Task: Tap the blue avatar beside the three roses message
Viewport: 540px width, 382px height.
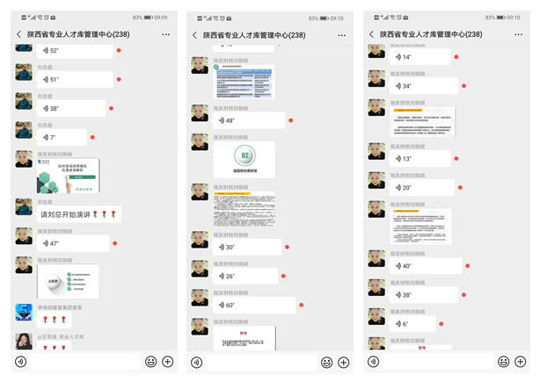Action: [24, 313]
